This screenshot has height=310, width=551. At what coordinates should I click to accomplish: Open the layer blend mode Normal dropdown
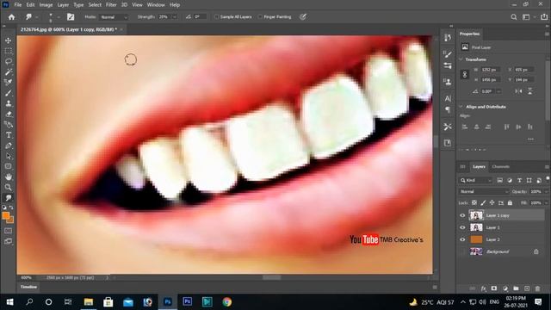click(x=484, y=191)
